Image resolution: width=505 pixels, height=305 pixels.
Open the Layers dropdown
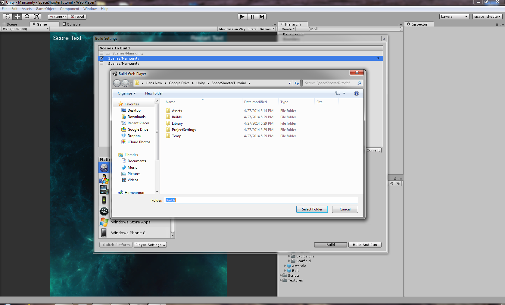[454, 17]
